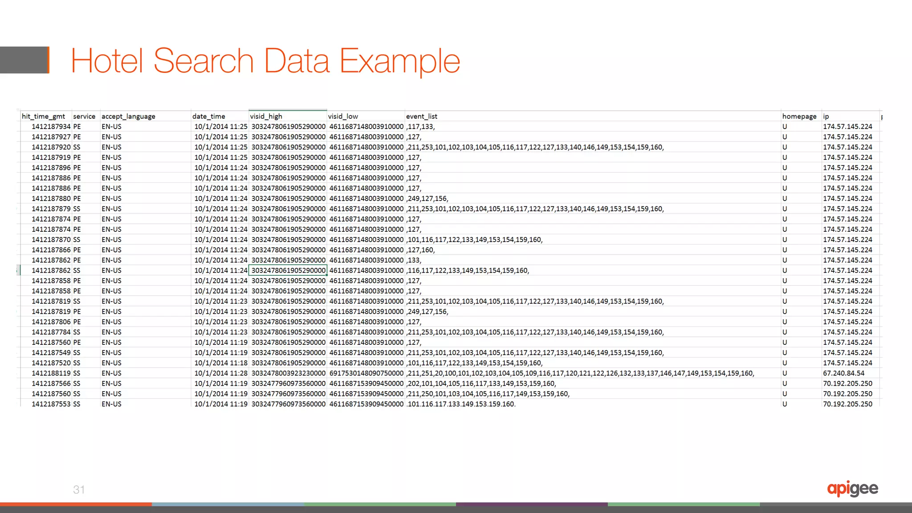This screenshot has width=912, height=513.
Task: Click event list cell starting ',202,101,104'
Action: (x=593, y=383)
